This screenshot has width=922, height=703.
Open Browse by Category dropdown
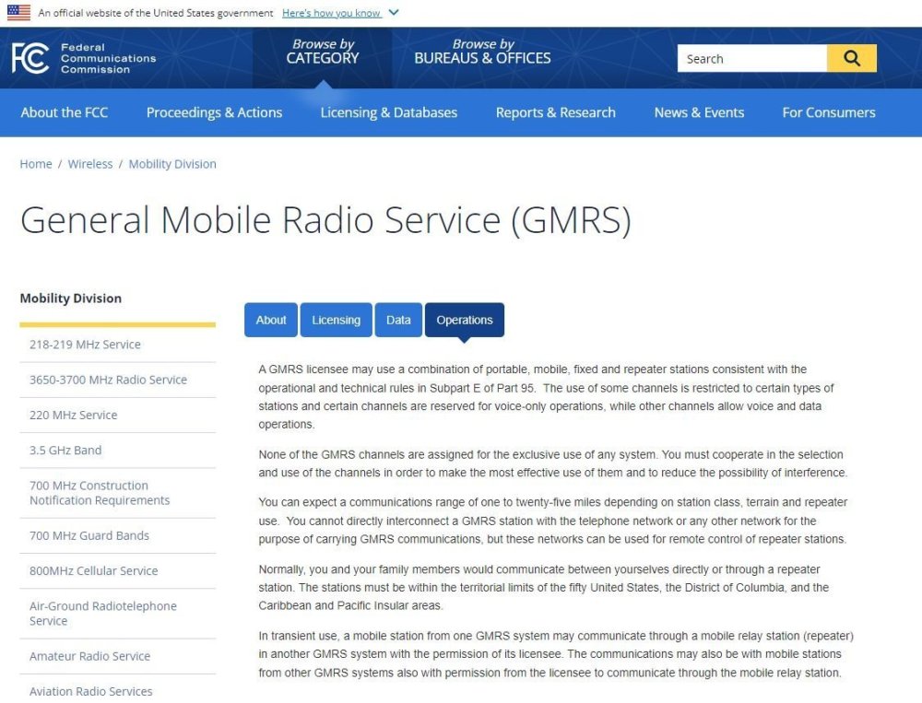322,52
